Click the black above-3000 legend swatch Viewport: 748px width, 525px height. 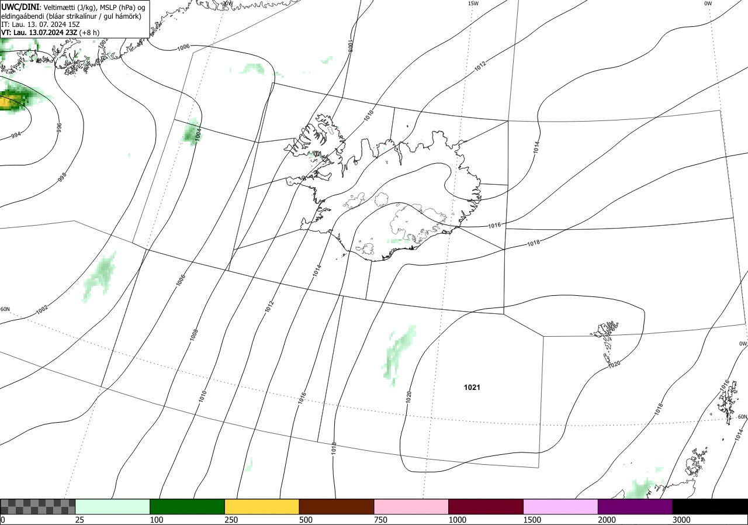[710, 506]
